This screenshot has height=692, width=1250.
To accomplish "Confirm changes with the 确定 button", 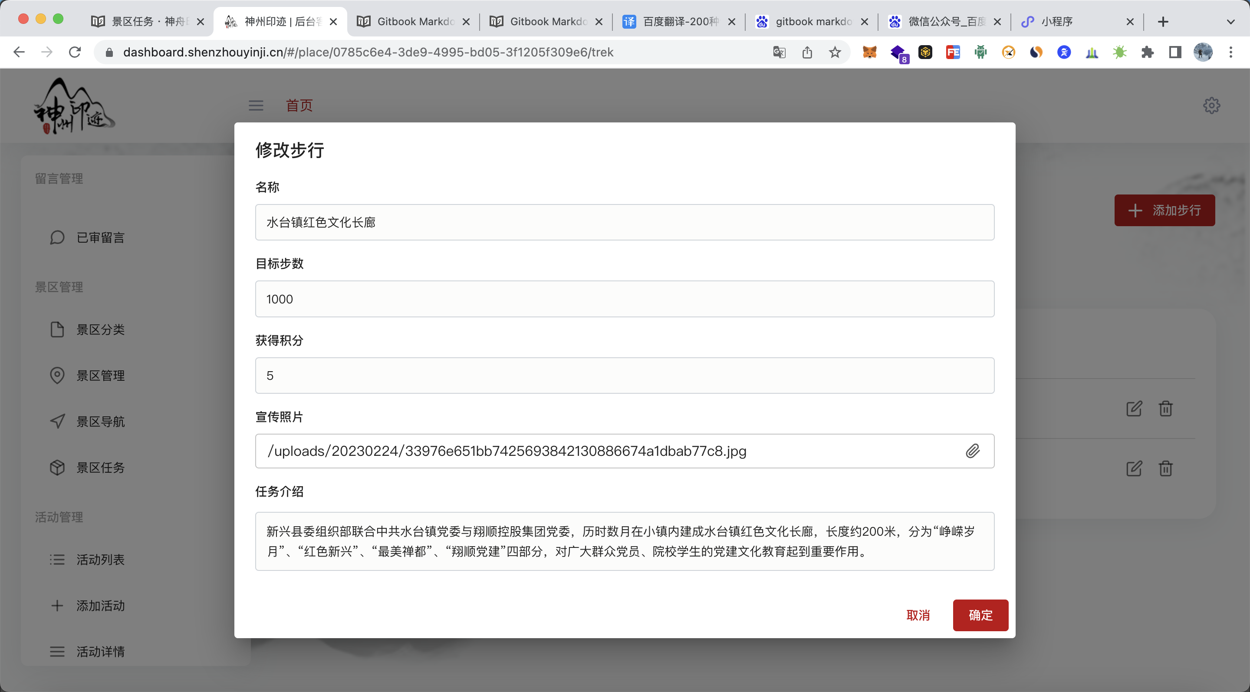I will pos(980,615).
